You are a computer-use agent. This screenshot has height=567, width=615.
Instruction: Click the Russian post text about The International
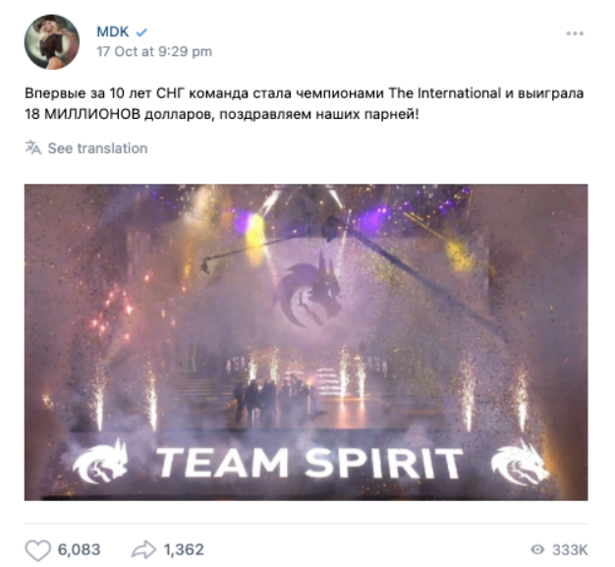coord(304,104)
